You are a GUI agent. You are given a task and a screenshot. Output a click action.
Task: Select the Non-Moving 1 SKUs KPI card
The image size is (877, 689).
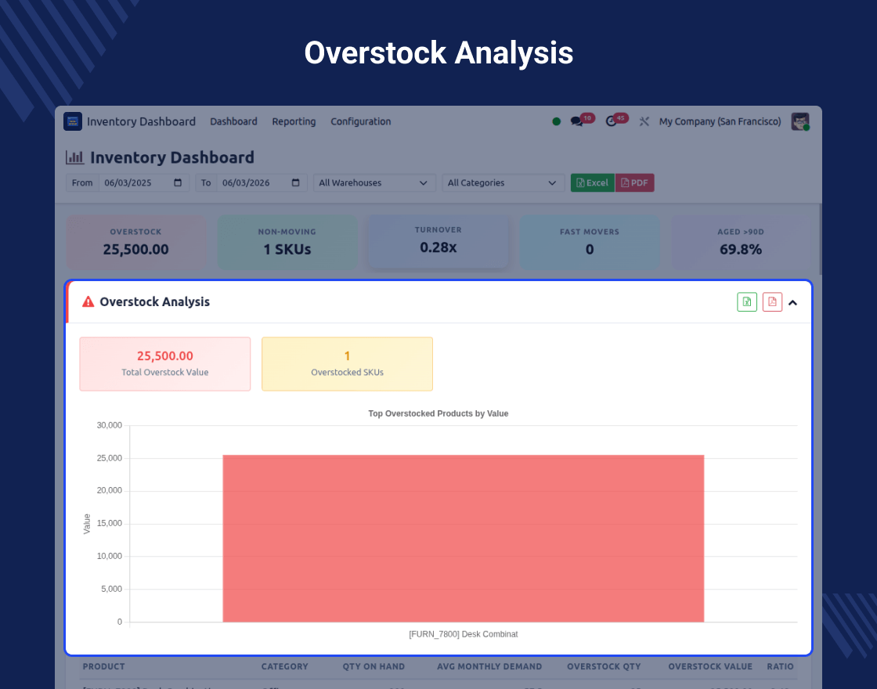click(x=287, y=242)
